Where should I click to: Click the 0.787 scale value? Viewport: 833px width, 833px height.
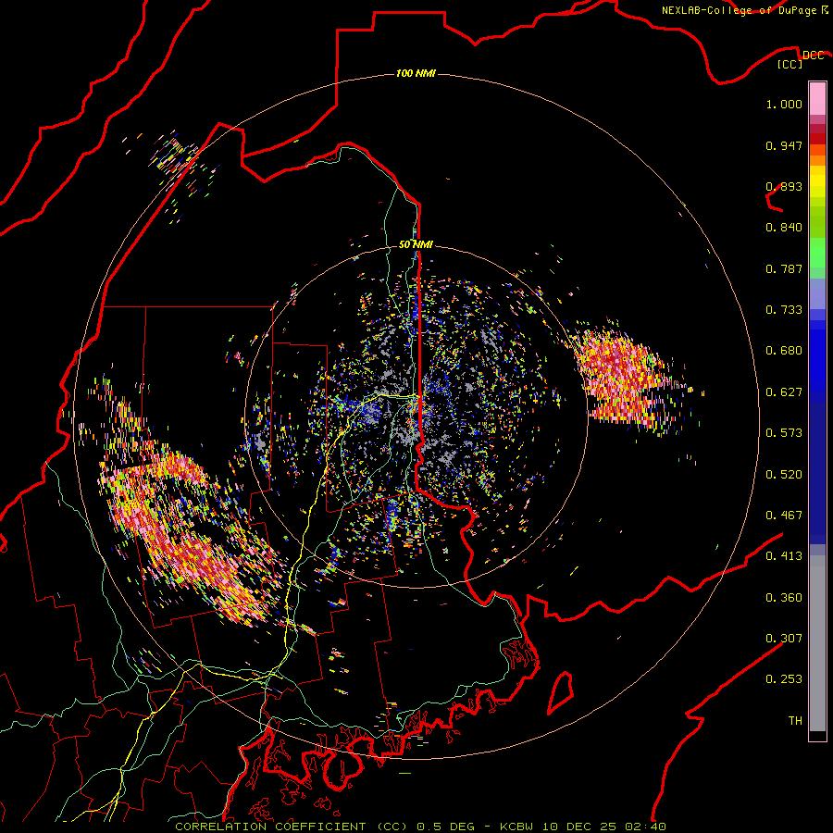[x=784, y=268]
